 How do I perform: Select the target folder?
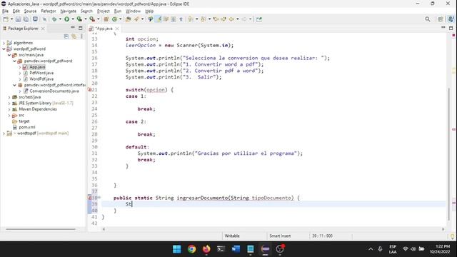pyautogui.click(x=24, y=121)
